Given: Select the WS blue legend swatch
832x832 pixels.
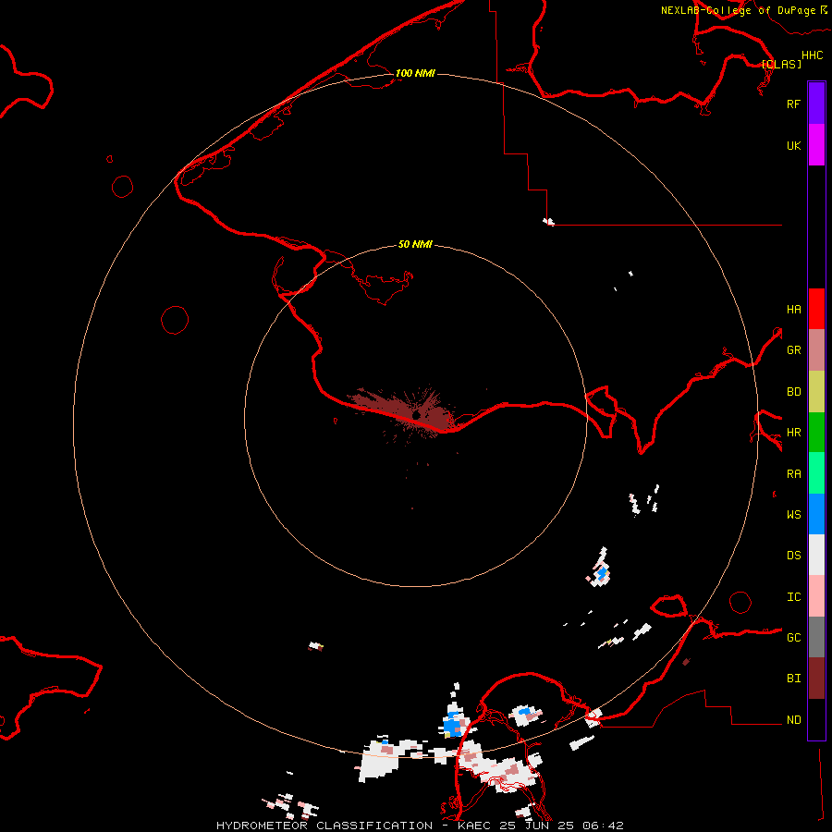Looking at the screenshot, I should 816,514.
